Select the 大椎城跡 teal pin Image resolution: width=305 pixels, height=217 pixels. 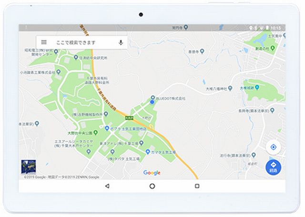(257, 87)
